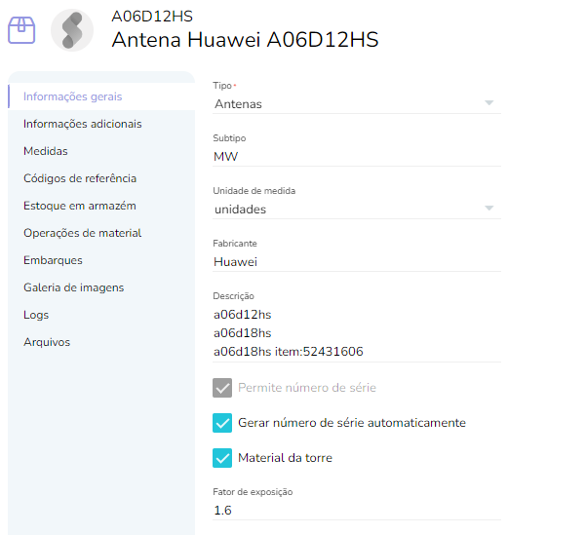Toggle Permite número de série checkbox
This screenshot has height=535, width=586.
[x=222, y=388]
